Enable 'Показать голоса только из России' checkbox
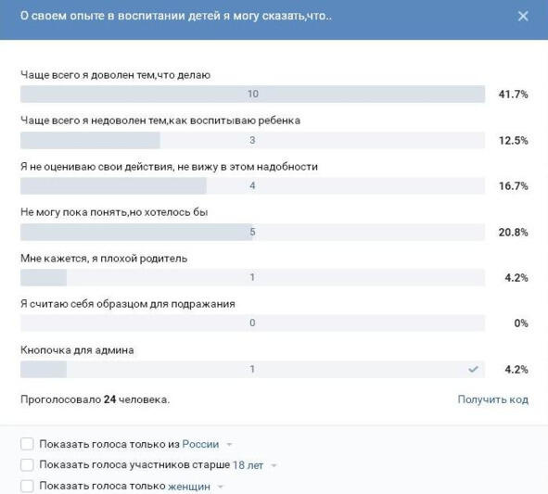The image size is (548, 494). [27, 444]
